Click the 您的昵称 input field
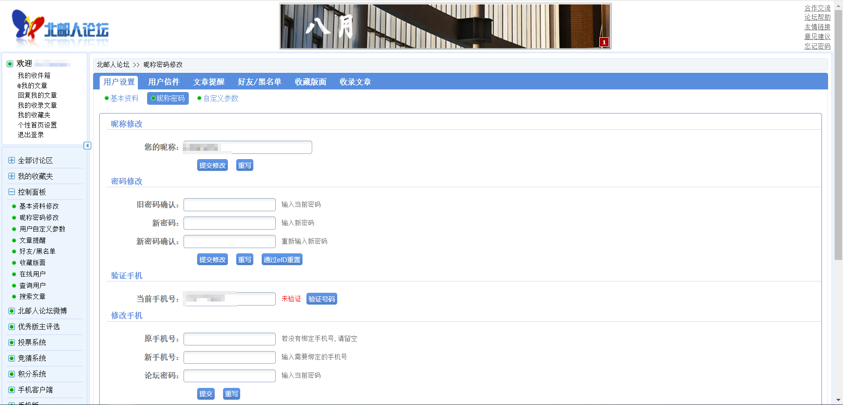 click(x=247, y=147)
